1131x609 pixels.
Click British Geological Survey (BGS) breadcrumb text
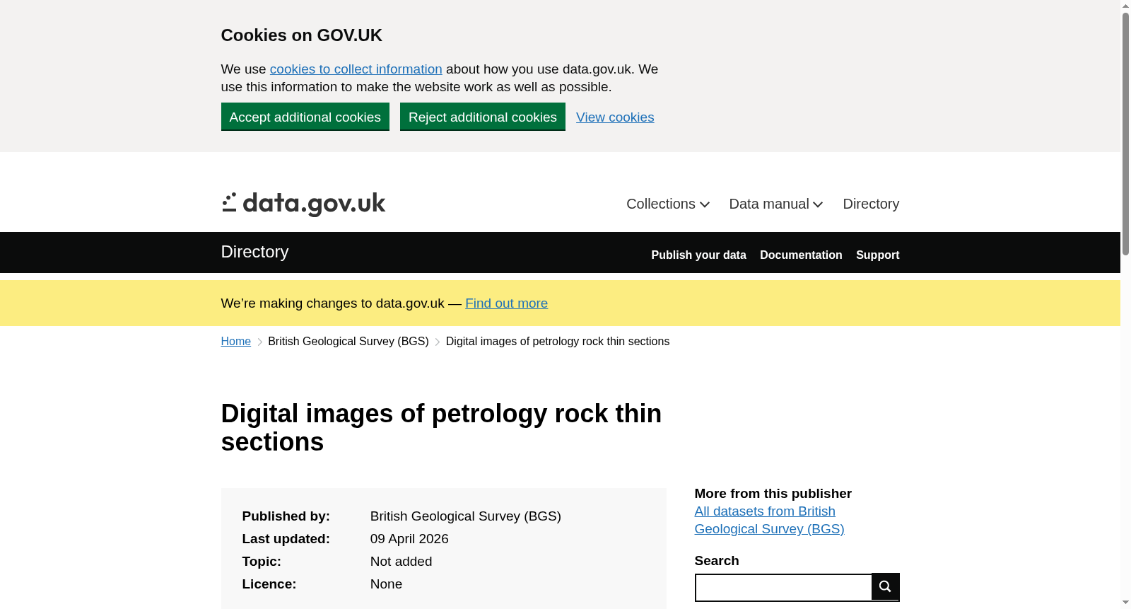[x=348, y=342]
